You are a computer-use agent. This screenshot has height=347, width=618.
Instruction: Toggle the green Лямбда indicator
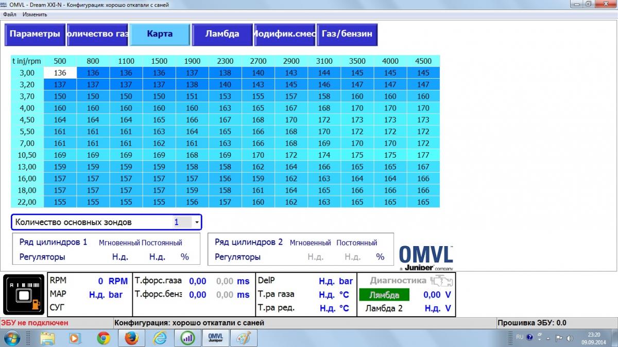(x=384, y=295)
